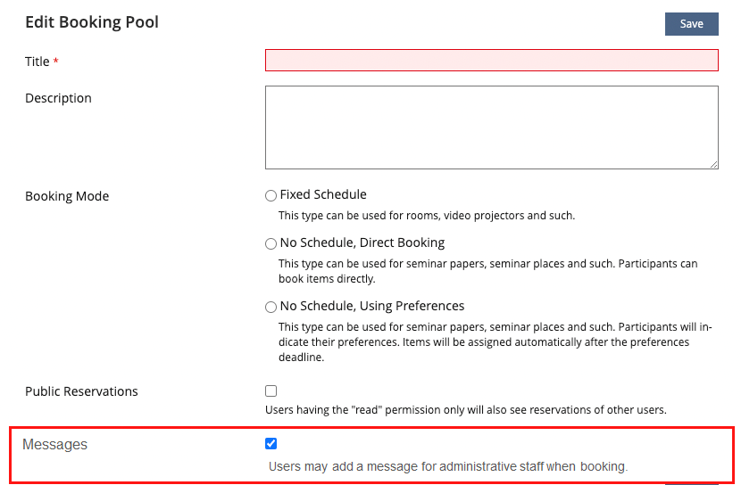
Task: Click the help text below Messages checkbox
Action: (x=448, y=465)
